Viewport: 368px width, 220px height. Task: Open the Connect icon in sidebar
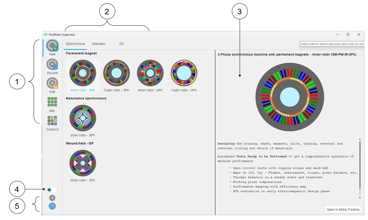[x=52, y=121]
